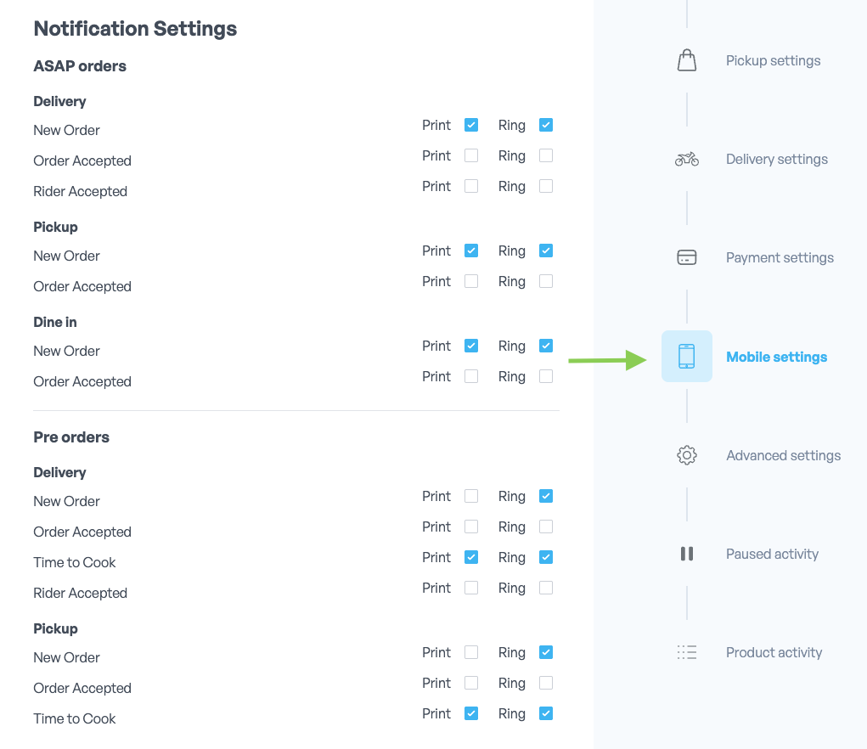
Task: Uncheck Print for Pre orders Pickup Time to Cook
Action: tap(471, 713)
